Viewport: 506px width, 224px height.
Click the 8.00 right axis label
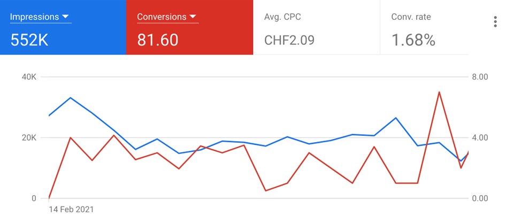(x=480, y=77)
